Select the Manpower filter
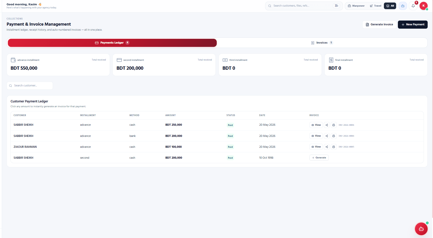433x238 pixels. coord(356,6)
